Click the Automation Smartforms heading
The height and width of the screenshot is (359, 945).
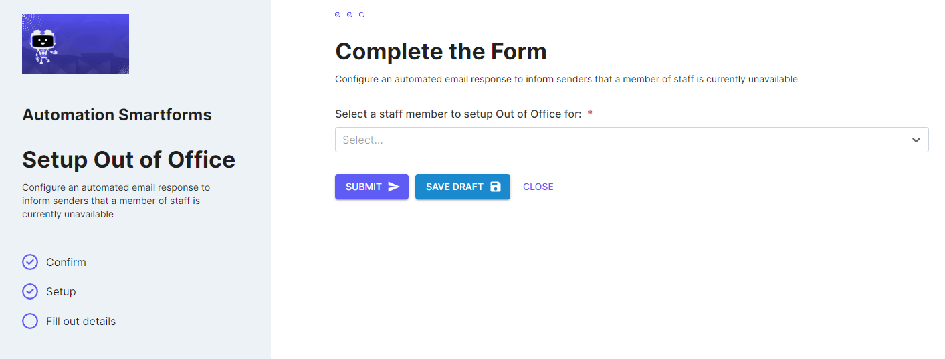117,115
